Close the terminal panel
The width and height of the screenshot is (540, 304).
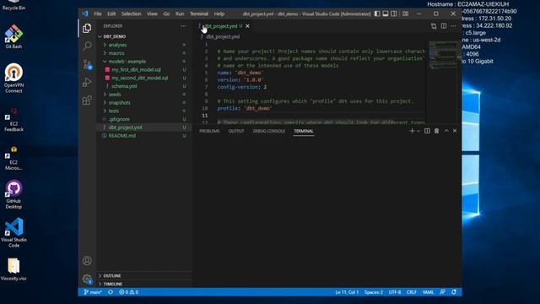pyautogui.click(x=455, y=131)
